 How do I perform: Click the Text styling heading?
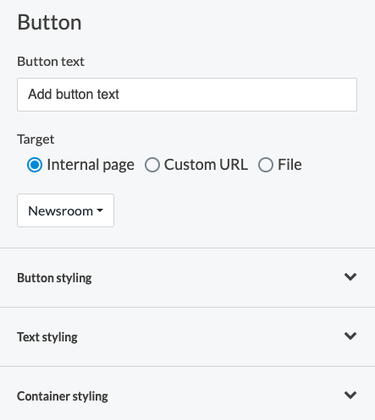click(x=47, y=337)
